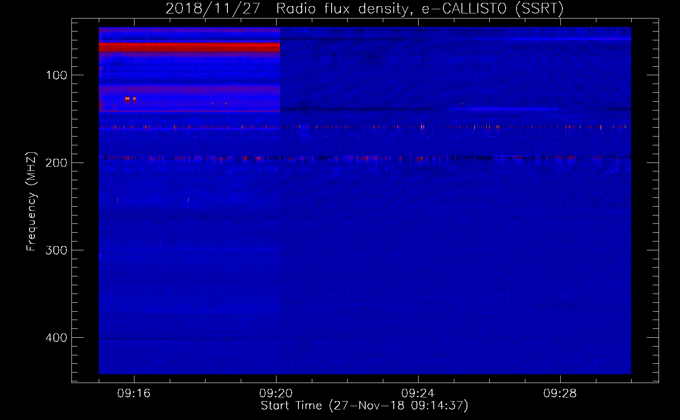Image resolution: width=680 pixels, height=420 pixels.
Task: Click the bright red interference band near the top-left of the spectrogram
Action: point(189,47)
